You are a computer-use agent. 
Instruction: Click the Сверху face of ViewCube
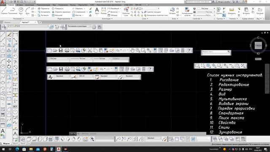(258, 45)
